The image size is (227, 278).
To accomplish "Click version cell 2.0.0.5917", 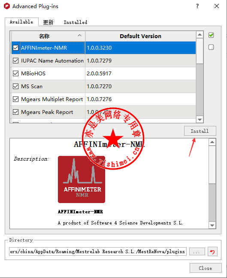I will click(x=140, y=73).
